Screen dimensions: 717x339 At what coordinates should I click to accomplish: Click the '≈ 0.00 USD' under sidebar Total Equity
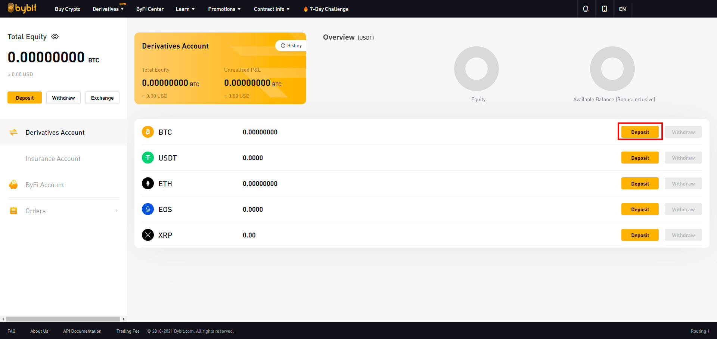[20, 74]
